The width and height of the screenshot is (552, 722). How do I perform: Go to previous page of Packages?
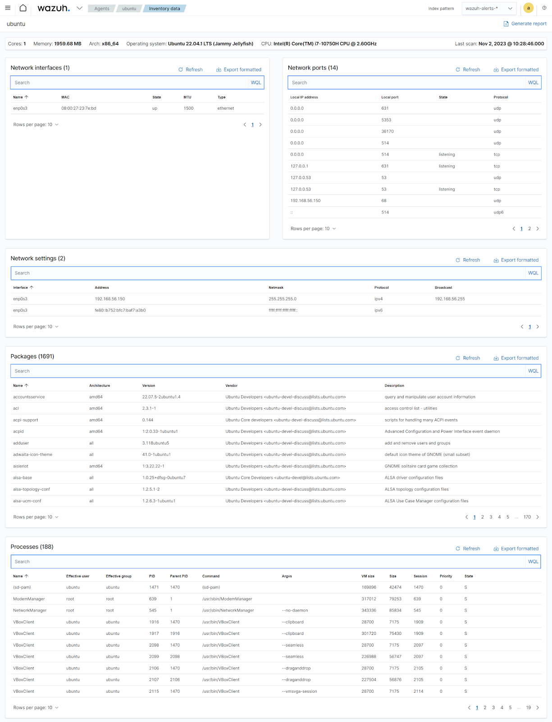pyautogui.click(x=466, y=517)
